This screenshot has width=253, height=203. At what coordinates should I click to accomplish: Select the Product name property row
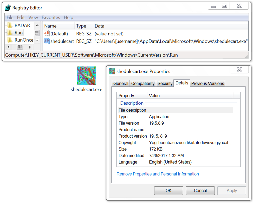pos(176,130)
